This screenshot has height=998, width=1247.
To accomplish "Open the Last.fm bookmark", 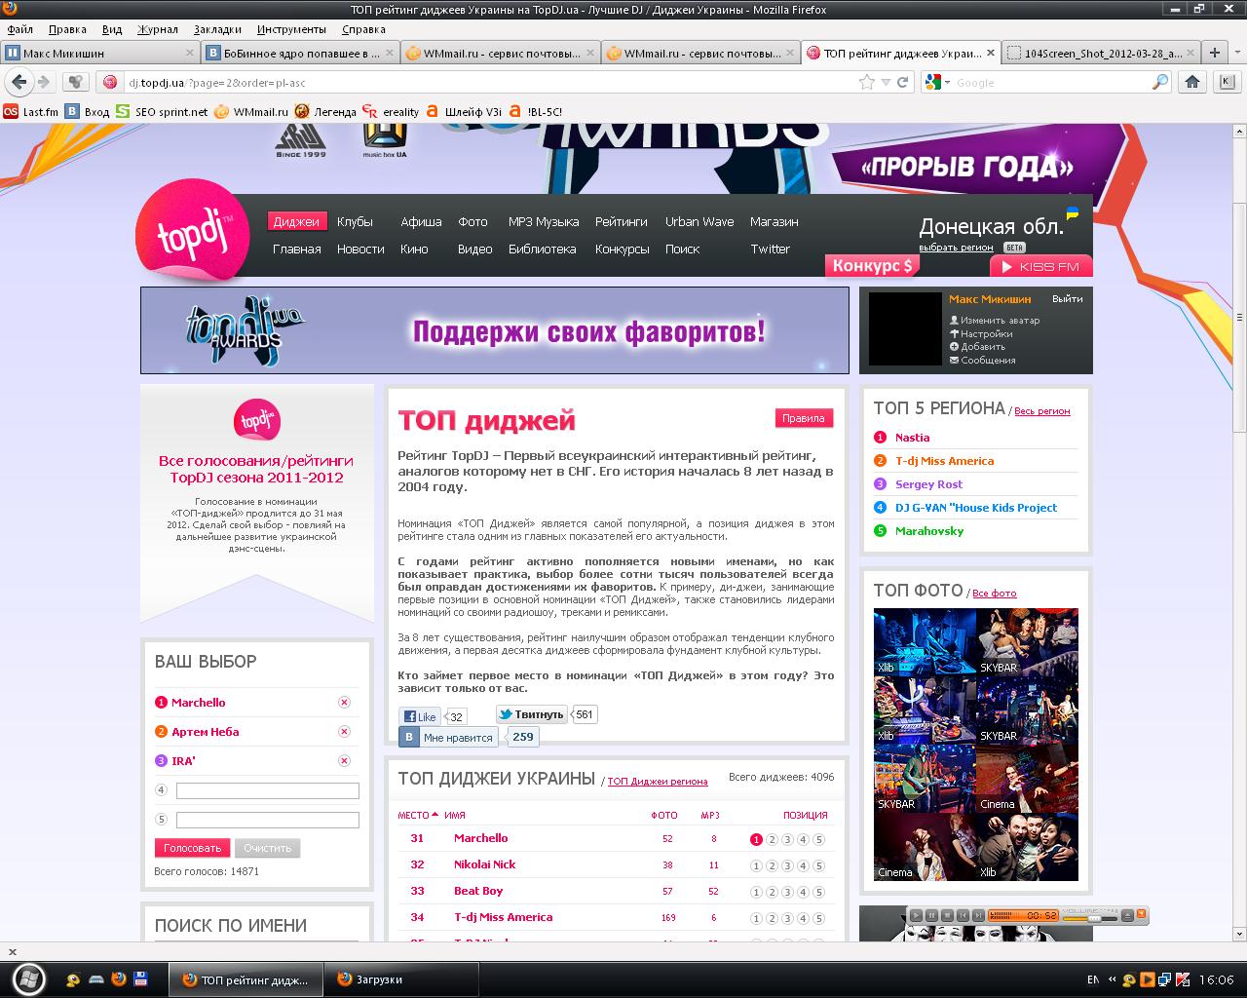I will 30,112.
